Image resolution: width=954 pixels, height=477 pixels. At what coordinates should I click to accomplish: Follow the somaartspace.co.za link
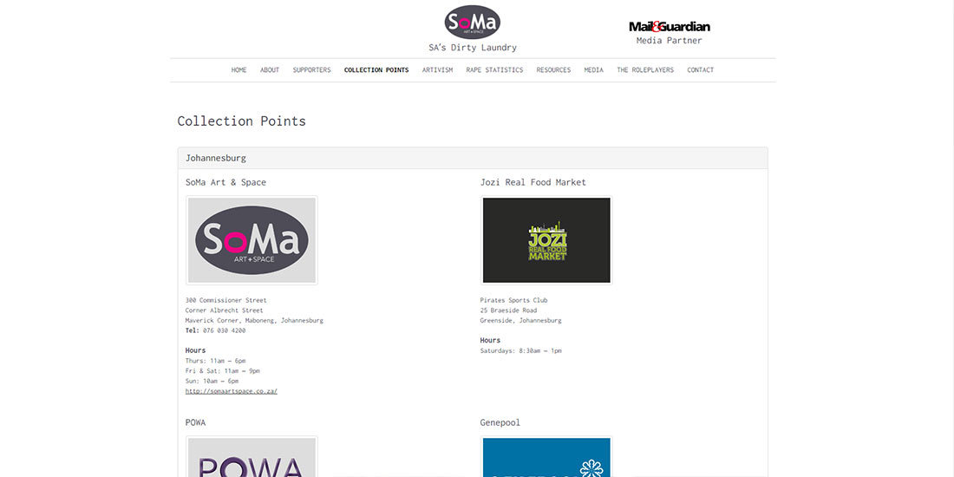[x=232, y=391]
